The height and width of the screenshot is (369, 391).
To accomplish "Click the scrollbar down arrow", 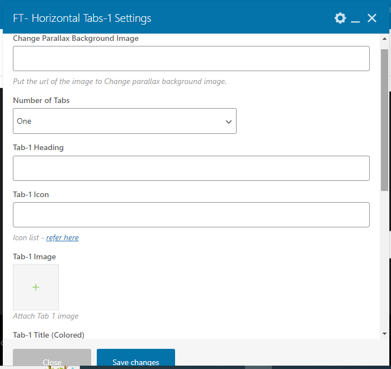I will (x=384, y=334).
